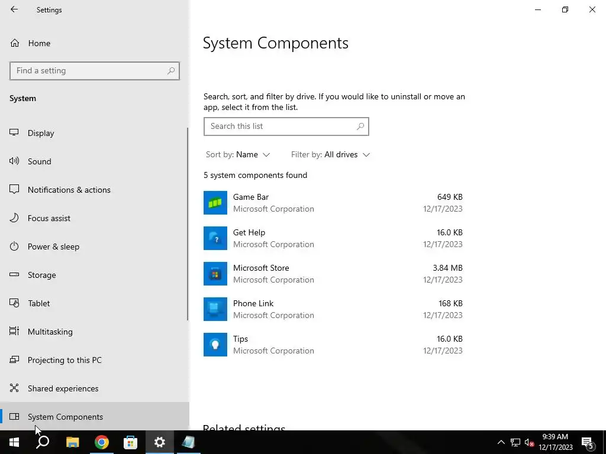The height and width of the screenshot is (454, 606).
Task: Click the Get Help app icon
Action: click(x=215, y=238)
